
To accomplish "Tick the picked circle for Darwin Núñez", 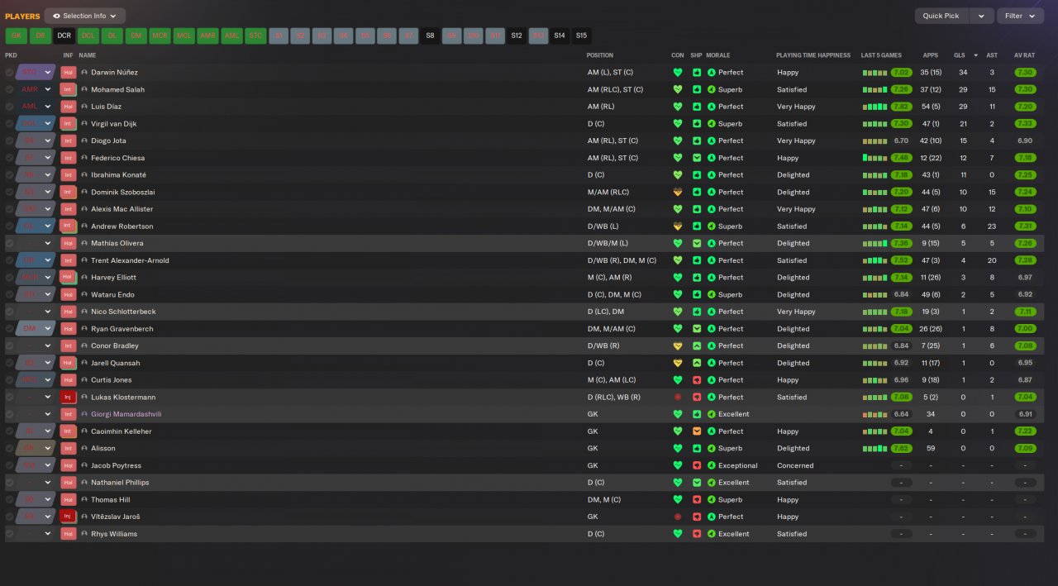I will coord(10,73).
